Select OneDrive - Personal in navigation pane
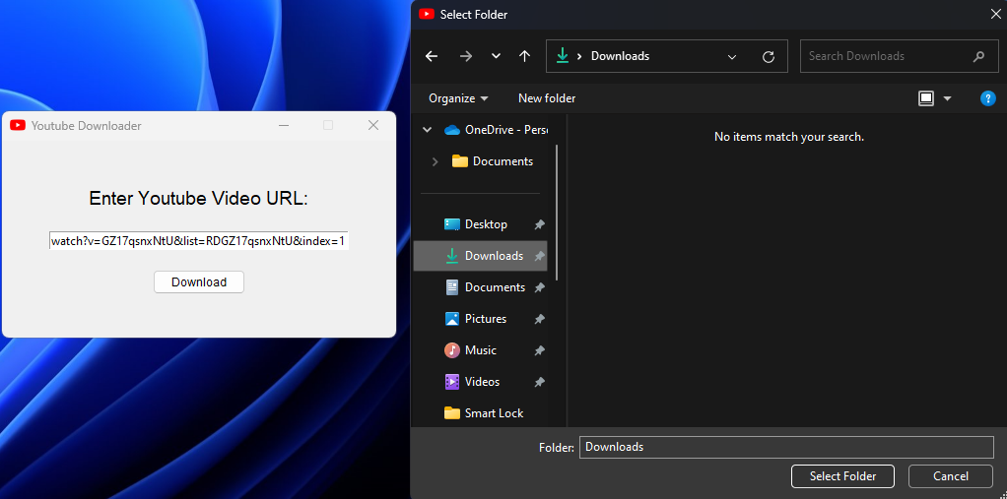 [496, 130]
